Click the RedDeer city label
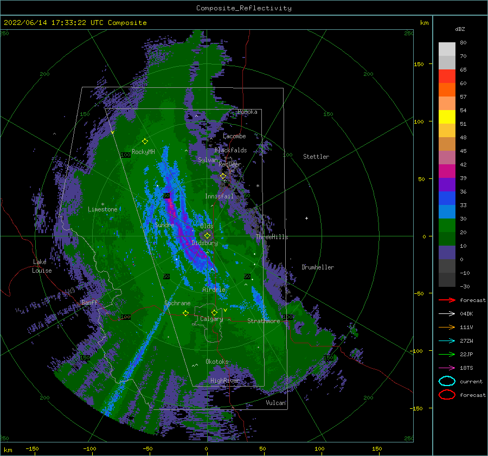The width and height of the screenshot is (488, 456). point(230,164)
